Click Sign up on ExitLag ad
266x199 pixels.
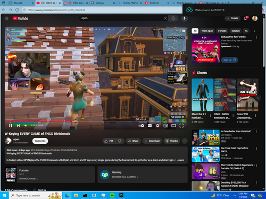click(229, 60)
